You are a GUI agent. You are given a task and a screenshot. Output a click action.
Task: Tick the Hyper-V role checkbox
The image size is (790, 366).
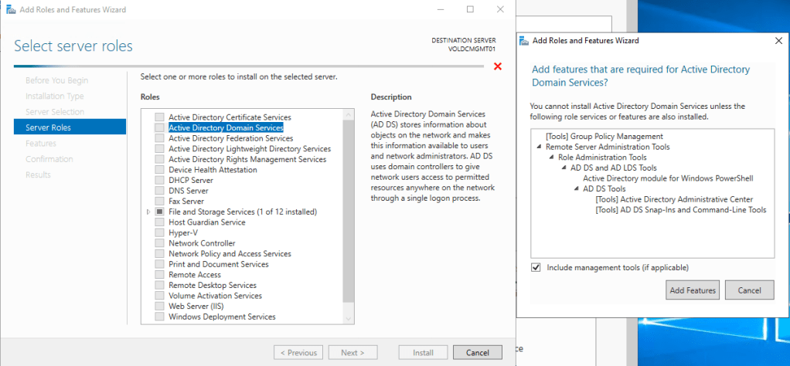click(x=159, y=232)
